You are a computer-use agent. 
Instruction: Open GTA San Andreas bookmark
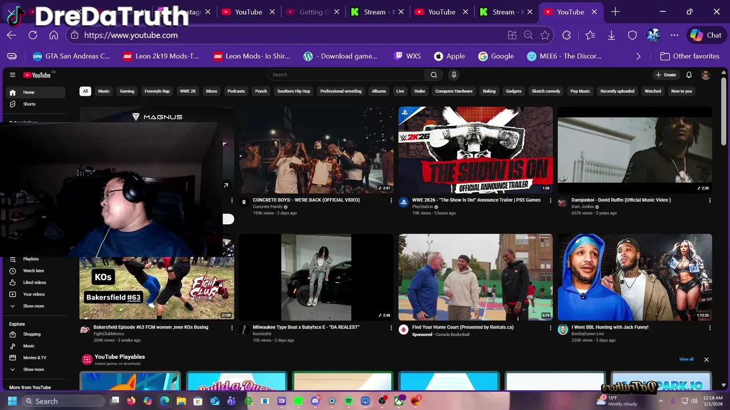pos(71,56)
